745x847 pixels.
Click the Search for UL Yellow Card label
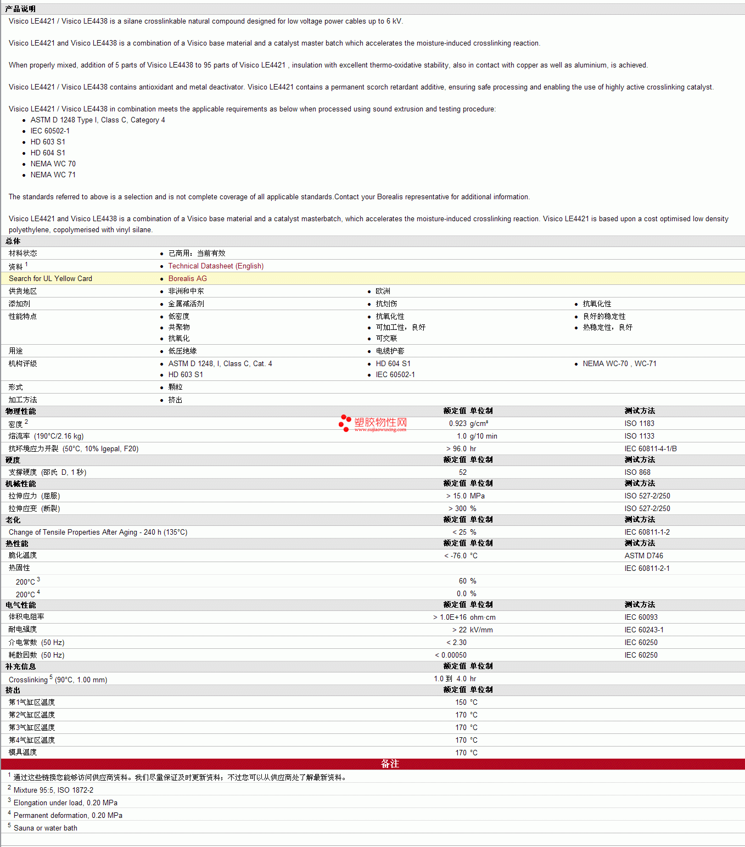[51, 278]
